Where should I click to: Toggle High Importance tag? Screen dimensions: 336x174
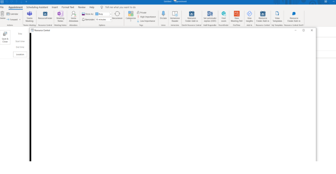pos(147,17)
